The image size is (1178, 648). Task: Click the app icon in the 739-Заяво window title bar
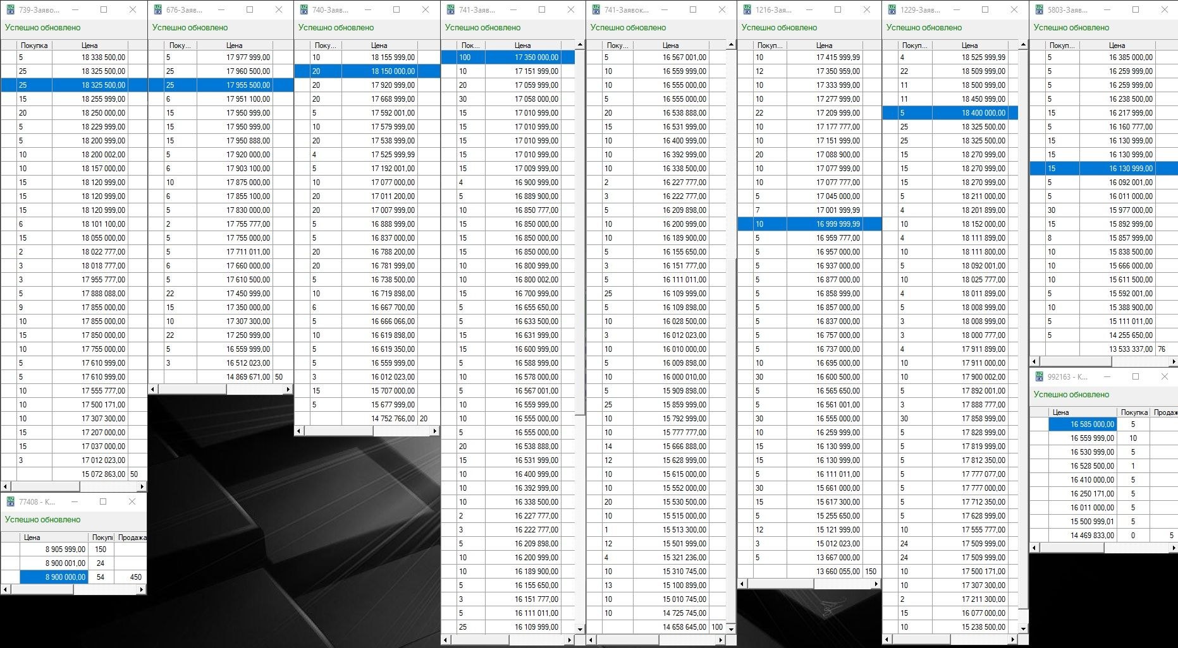pyautogui.click(x=10, y=9)
